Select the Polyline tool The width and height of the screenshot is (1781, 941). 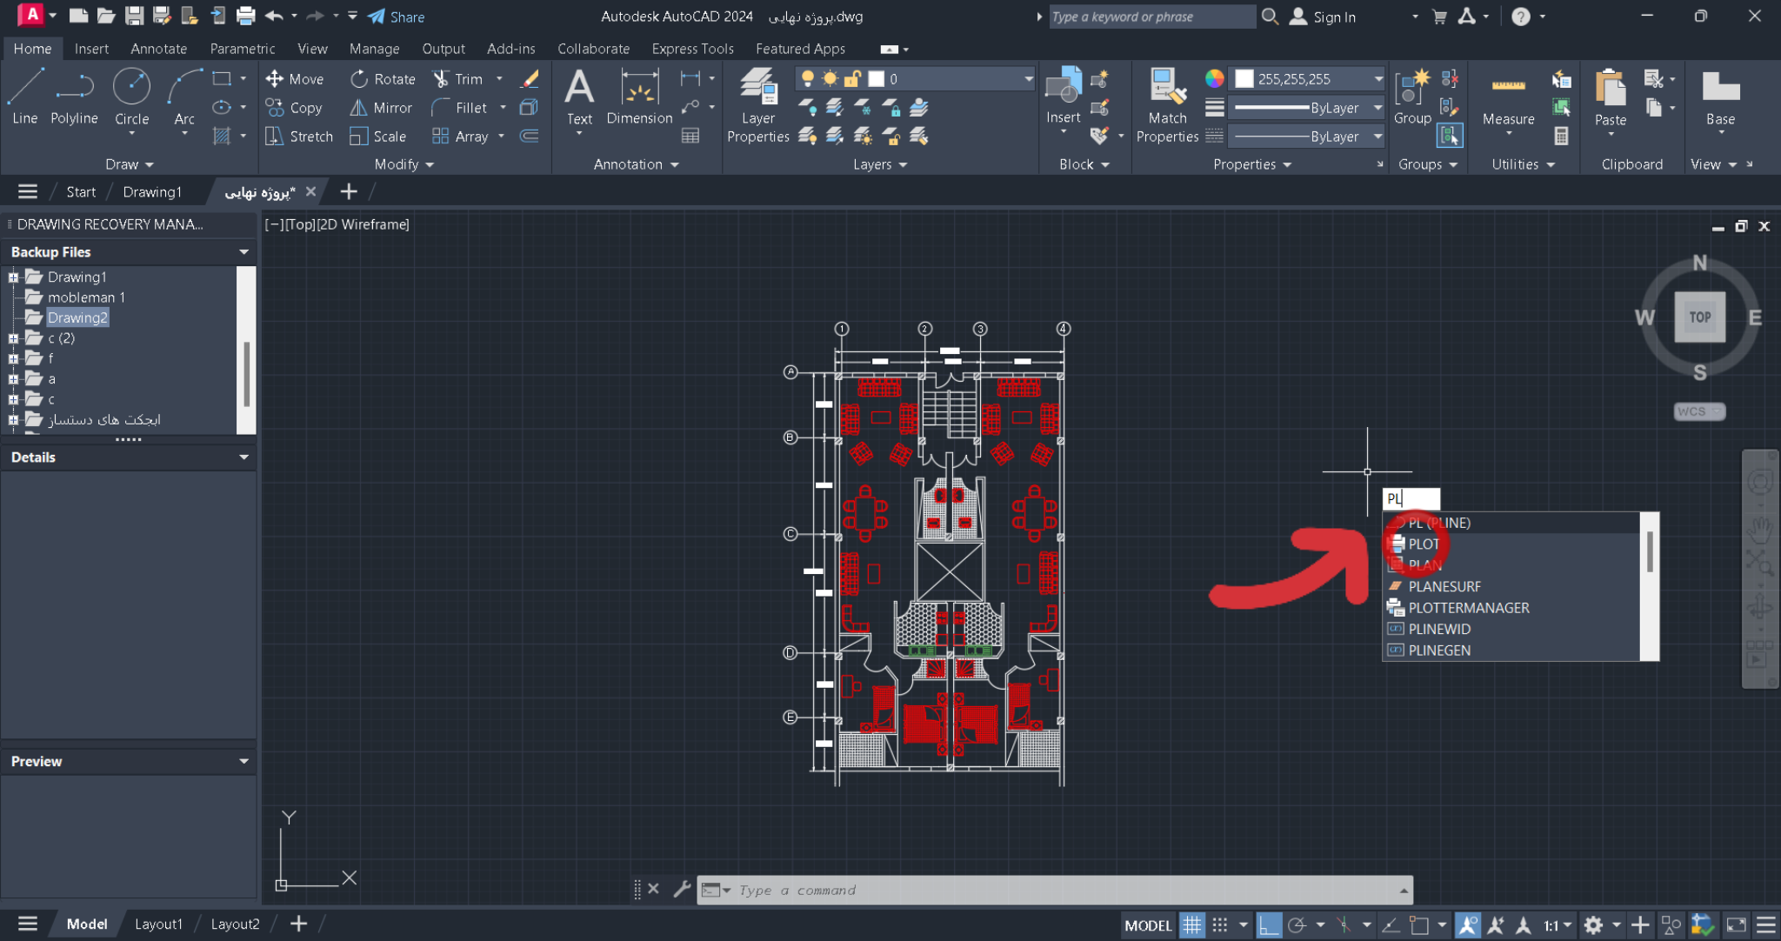click(x=74, y=97)
